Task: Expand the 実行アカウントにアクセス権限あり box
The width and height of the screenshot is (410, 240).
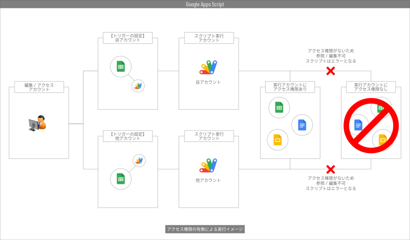Action: tap(290, 87)
